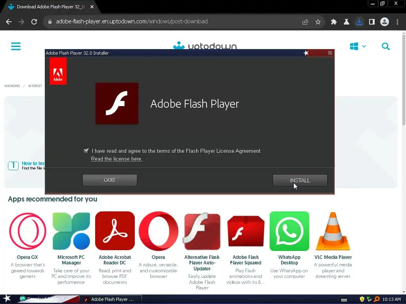Viewport: 406px width, 304px height.
Task: Click the Chrome labs flask icon
Action: coord(347,22)
